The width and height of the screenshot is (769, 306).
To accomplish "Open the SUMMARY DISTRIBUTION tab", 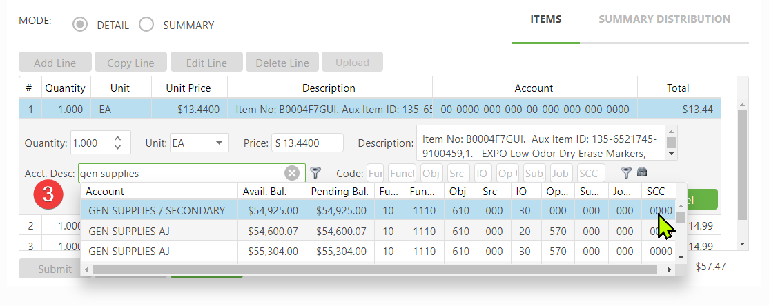I will 664,19.
